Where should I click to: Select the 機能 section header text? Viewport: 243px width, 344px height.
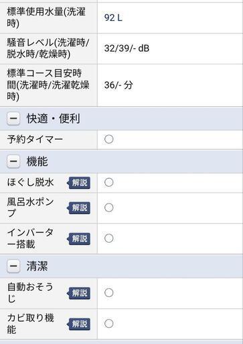tap(37, 161)
